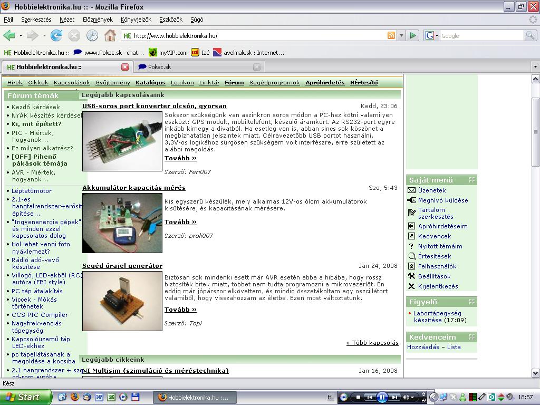Expand the address bar URL dropdown
This screenshot has width=540, height=405.
pyautogui.click(x=401, y=35)
